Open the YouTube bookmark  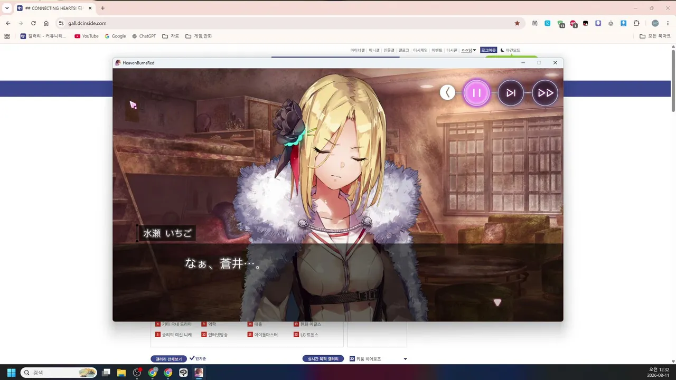(87, 36)
